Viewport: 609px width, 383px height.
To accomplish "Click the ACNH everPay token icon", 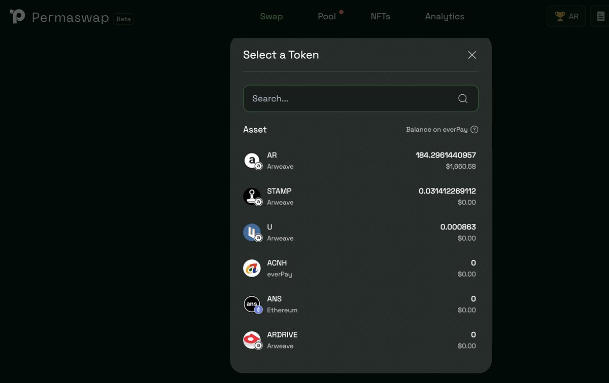I will (x=252, y=268).
